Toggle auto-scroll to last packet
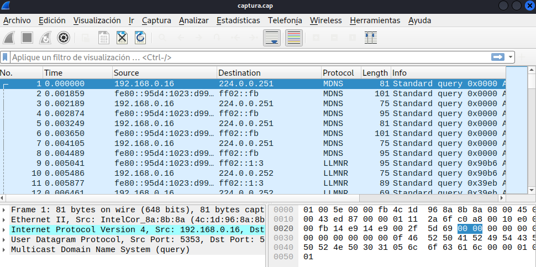 (272, 38)
